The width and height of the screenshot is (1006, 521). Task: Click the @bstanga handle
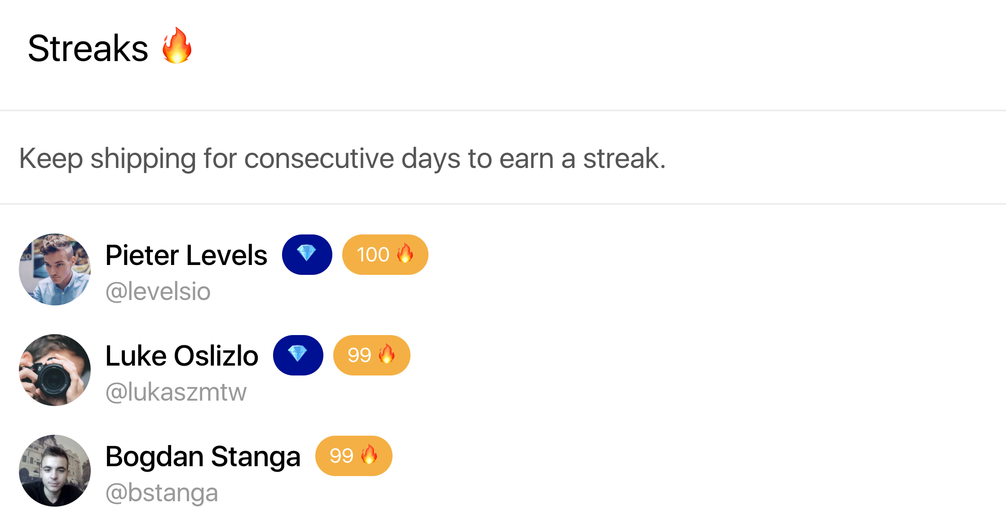coord(162,493)
